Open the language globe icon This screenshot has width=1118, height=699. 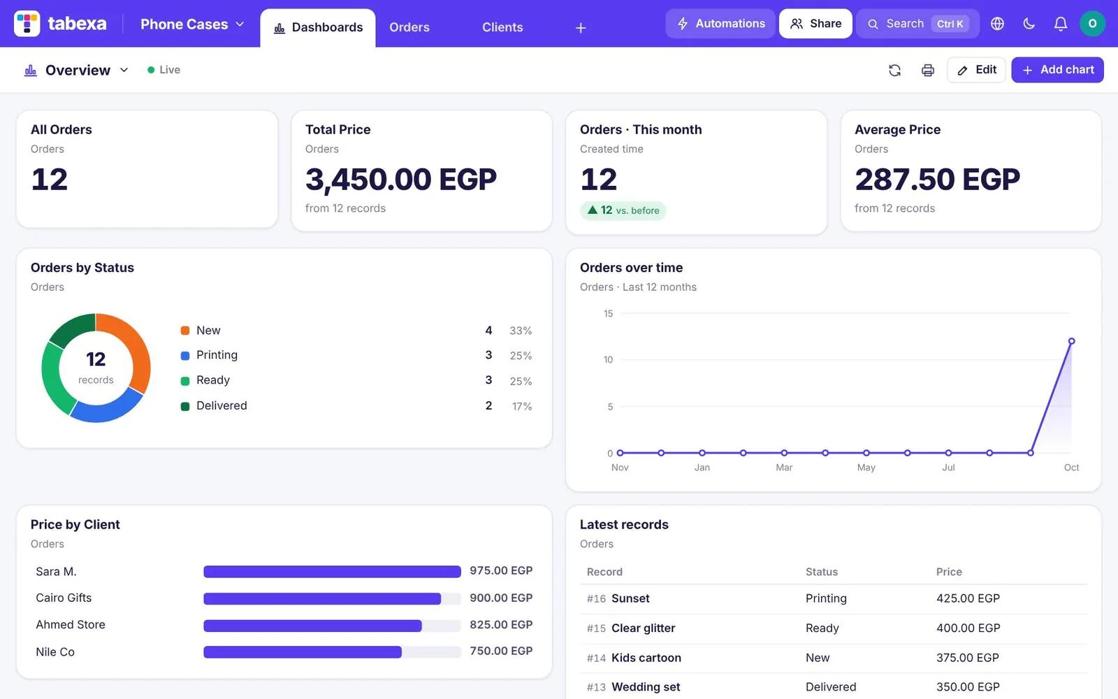click(x=997, y=24)
